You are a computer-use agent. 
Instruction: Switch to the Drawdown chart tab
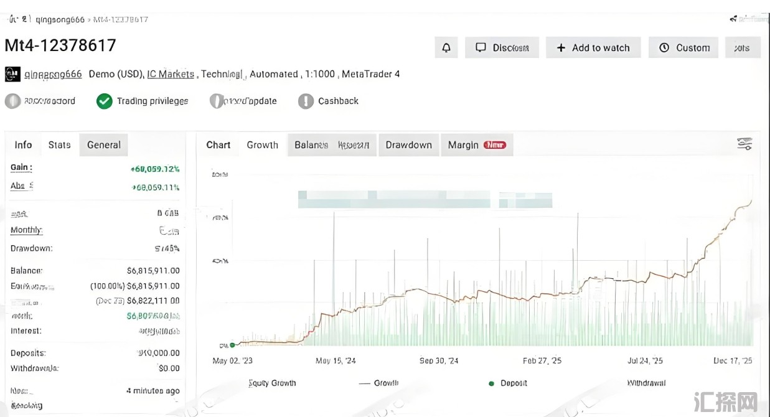pyautogui.click(x=408, y=145)
